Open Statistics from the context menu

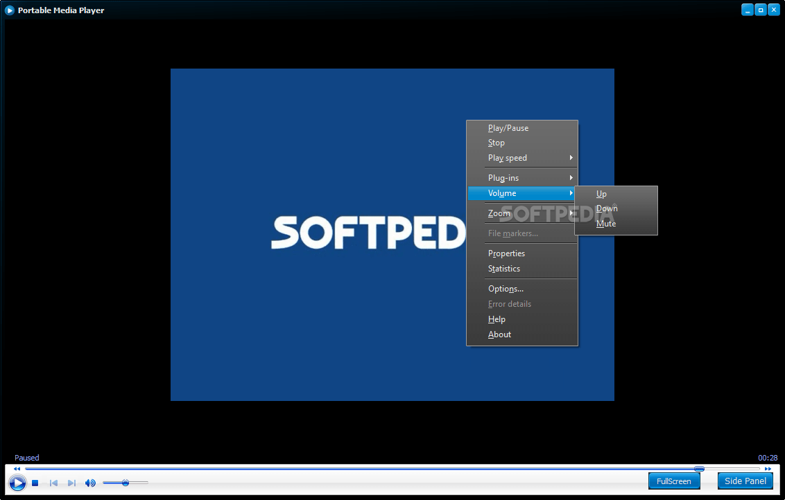[522, 269]
